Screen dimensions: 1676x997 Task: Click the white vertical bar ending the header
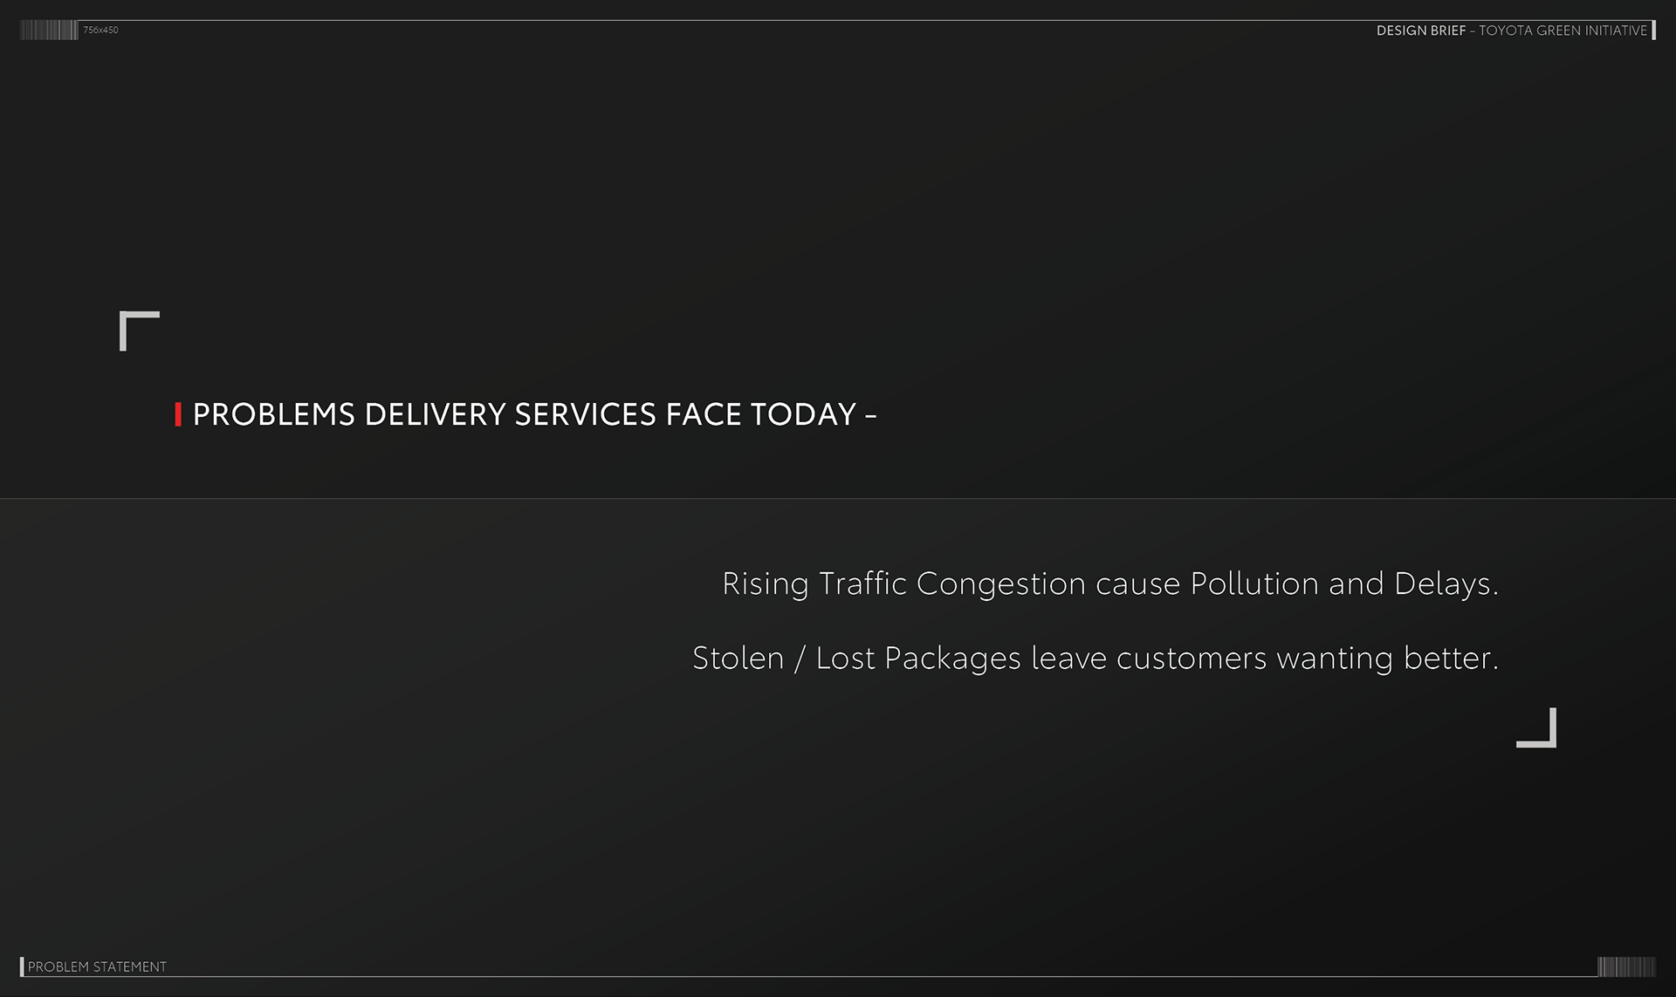tap(1654, 31)
